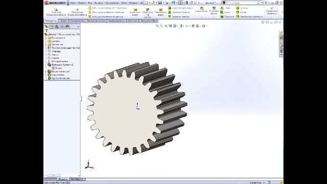Select the Dome tool in the ribbon
The height and width of the screenshot is (184, 327).
tap(241, 12)
